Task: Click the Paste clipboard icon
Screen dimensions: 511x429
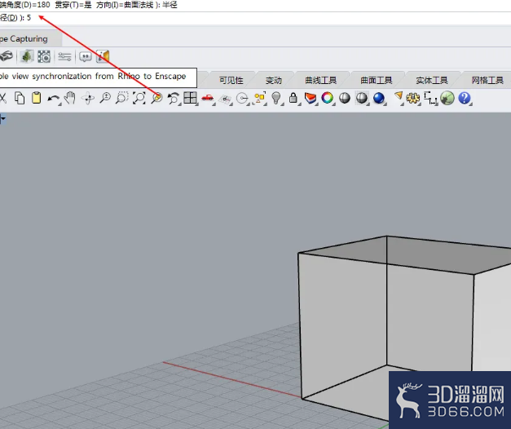Action: 36,98
